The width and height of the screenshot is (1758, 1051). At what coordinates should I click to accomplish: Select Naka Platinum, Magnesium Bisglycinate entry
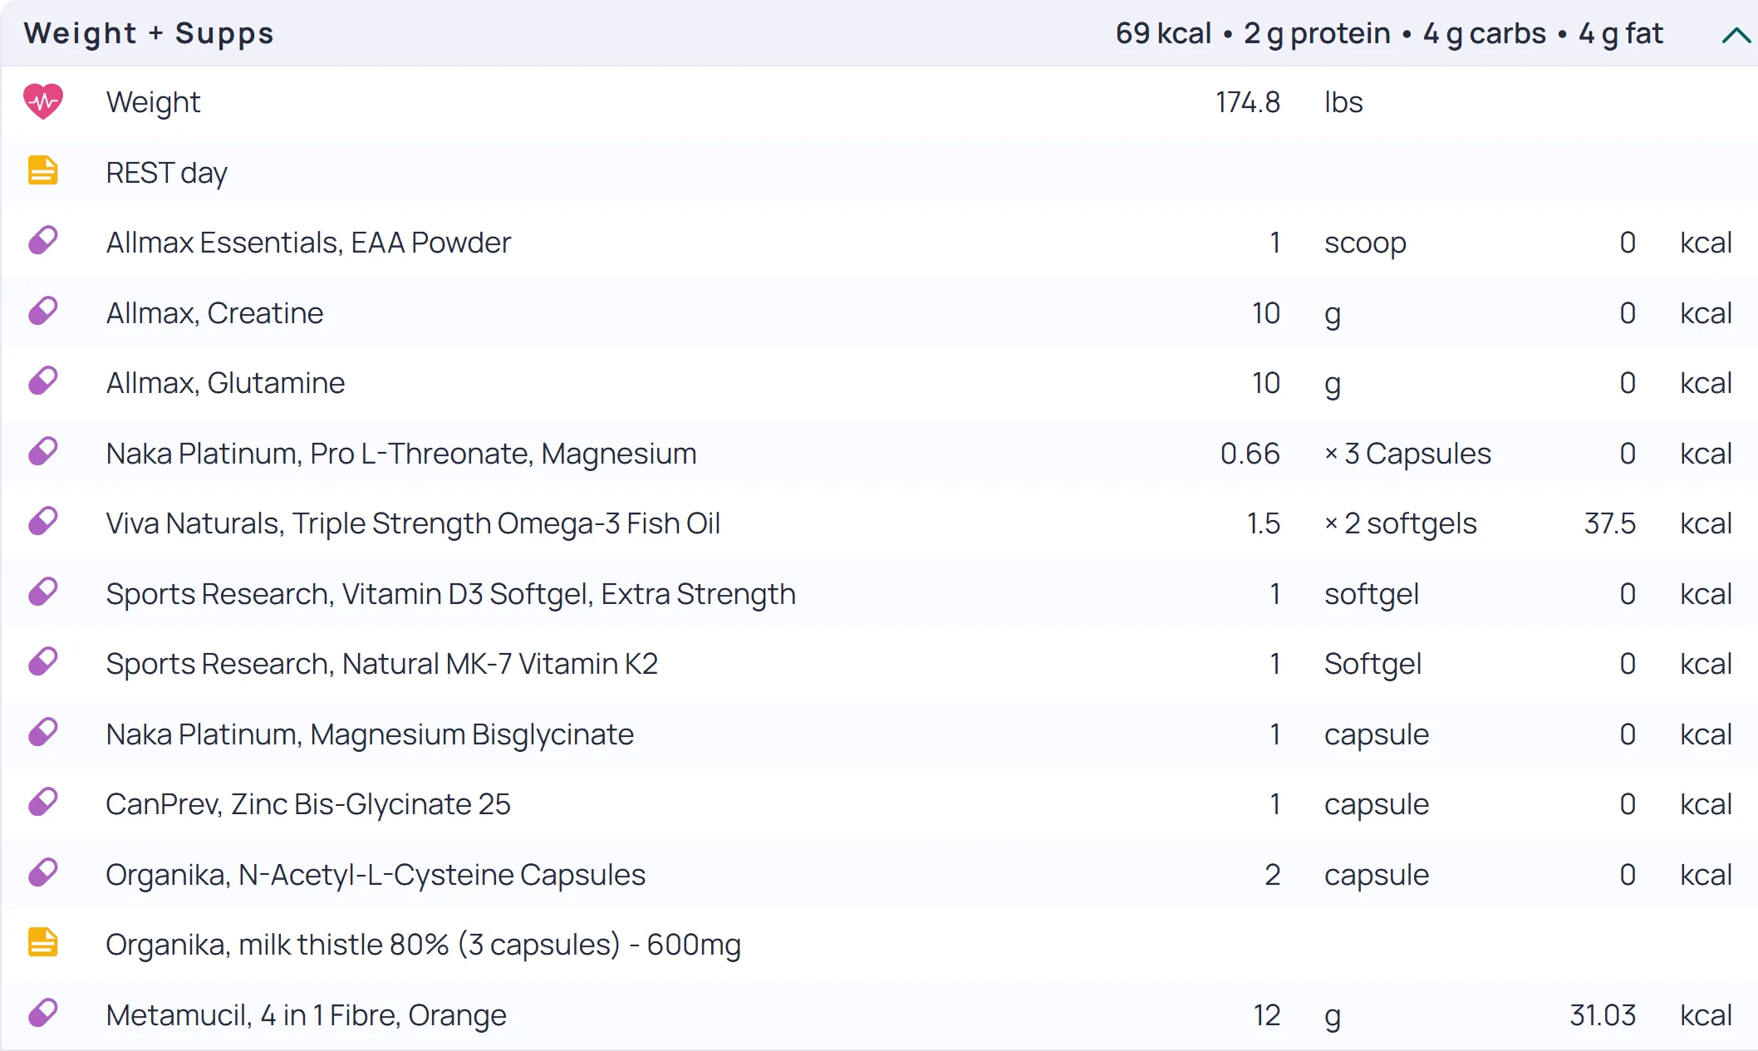tap(370, 734)
